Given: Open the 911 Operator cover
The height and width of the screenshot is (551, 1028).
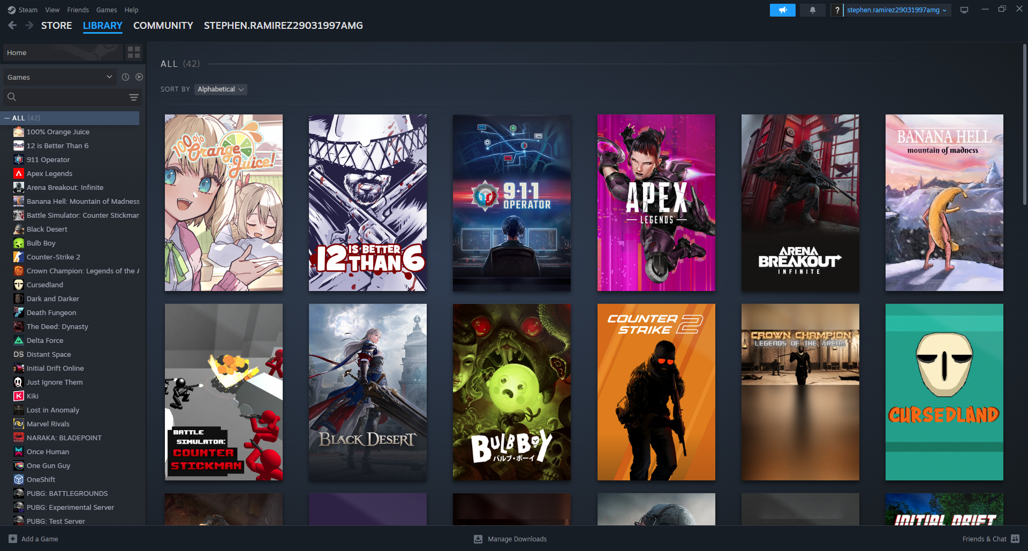Looking at the screenshot, I should point(512,202).
